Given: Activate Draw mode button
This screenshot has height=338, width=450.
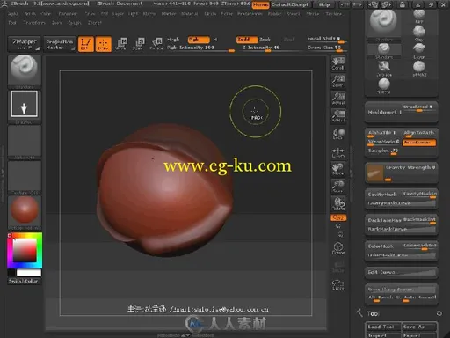Looking at the screenshot, I should [104, 44].
